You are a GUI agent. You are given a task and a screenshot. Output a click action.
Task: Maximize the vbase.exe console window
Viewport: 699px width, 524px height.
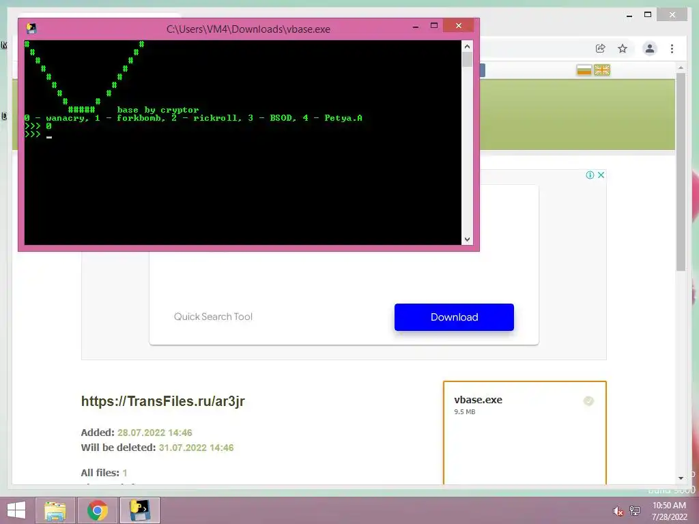tap(433, 26)
